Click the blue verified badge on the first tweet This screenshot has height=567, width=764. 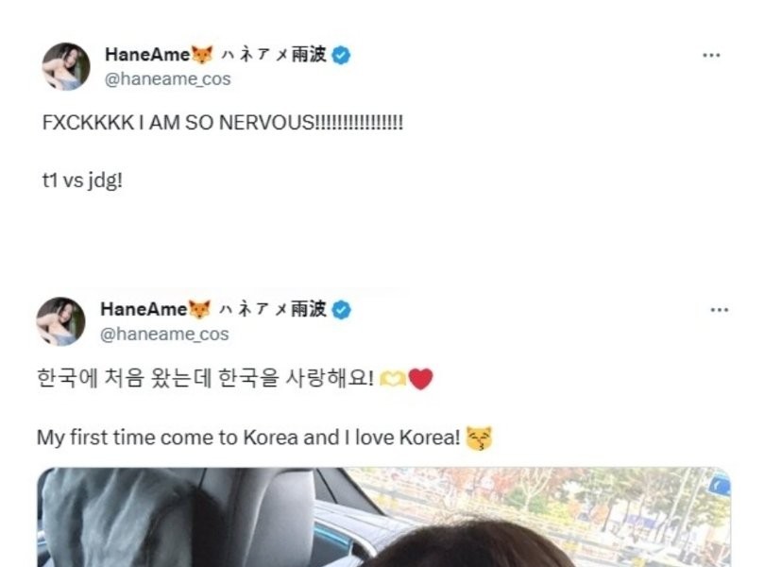coord(341,55)
